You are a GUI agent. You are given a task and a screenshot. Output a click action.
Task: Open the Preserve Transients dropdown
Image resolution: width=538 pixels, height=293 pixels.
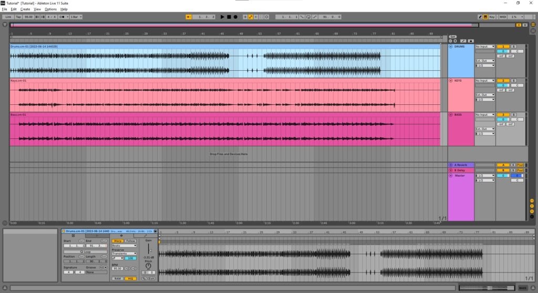(x=124, y=254)
